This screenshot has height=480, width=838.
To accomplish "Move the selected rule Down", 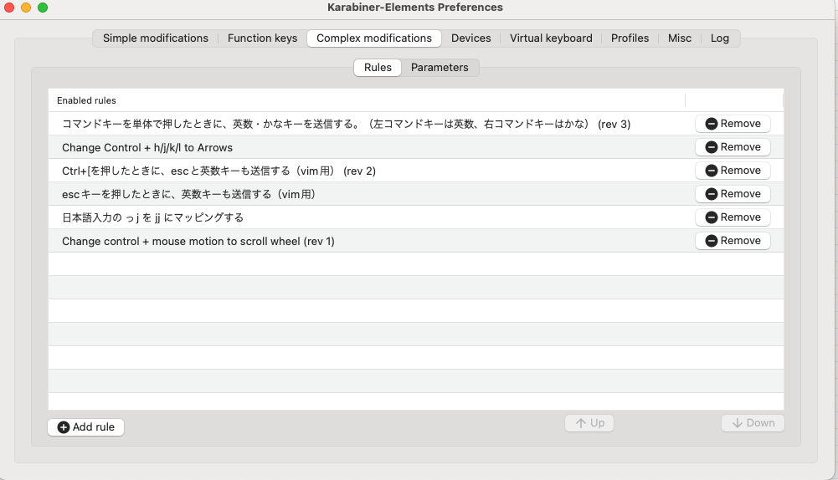I will pyautogui.click(x=753, y=423).
